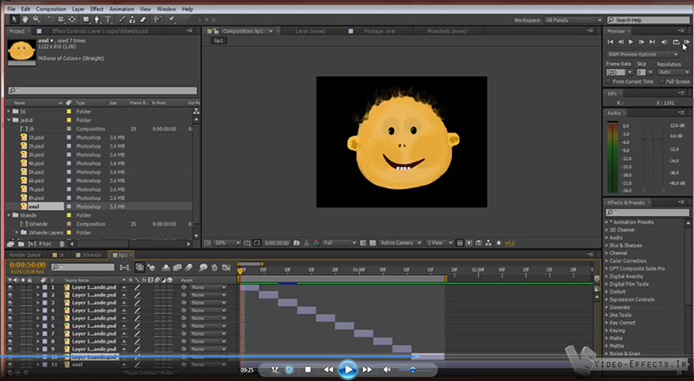Adjust the media player volume slider

[414, 370]
